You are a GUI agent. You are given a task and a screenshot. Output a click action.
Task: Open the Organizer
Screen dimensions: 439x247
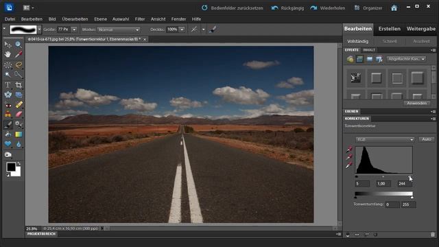coord(368,8)
